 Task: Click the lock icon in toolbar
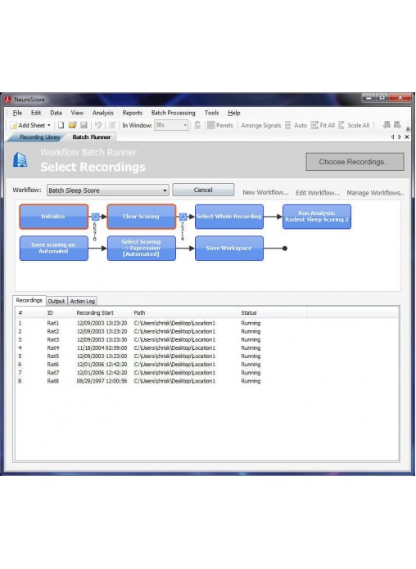point(197,125)
